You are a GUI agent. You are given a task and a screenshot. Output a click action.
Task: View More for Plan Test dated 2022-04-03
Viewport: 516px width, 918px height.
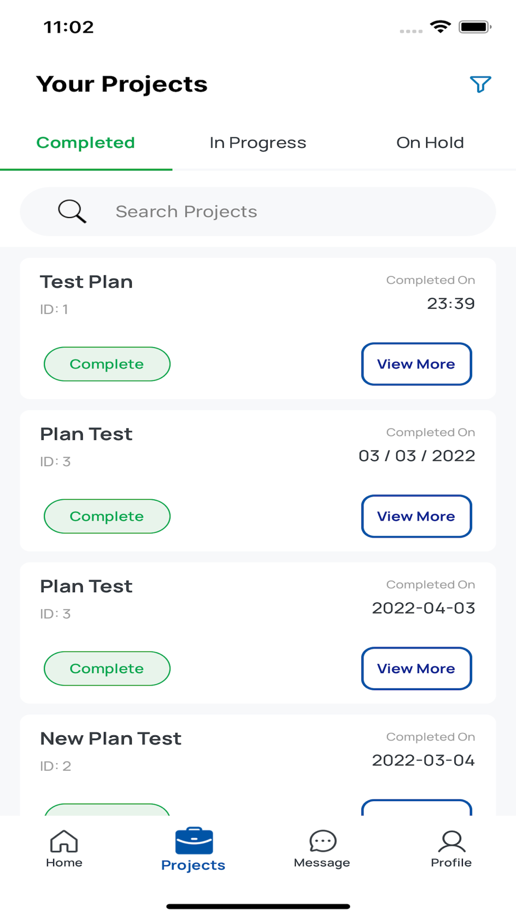coord(416,669)
